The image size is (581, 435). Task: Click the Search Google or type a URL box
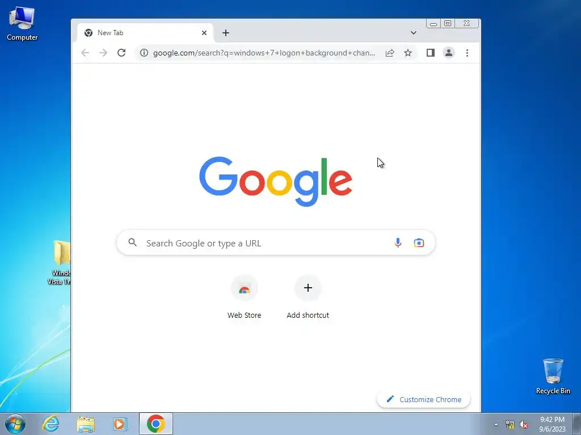(276, 243)
